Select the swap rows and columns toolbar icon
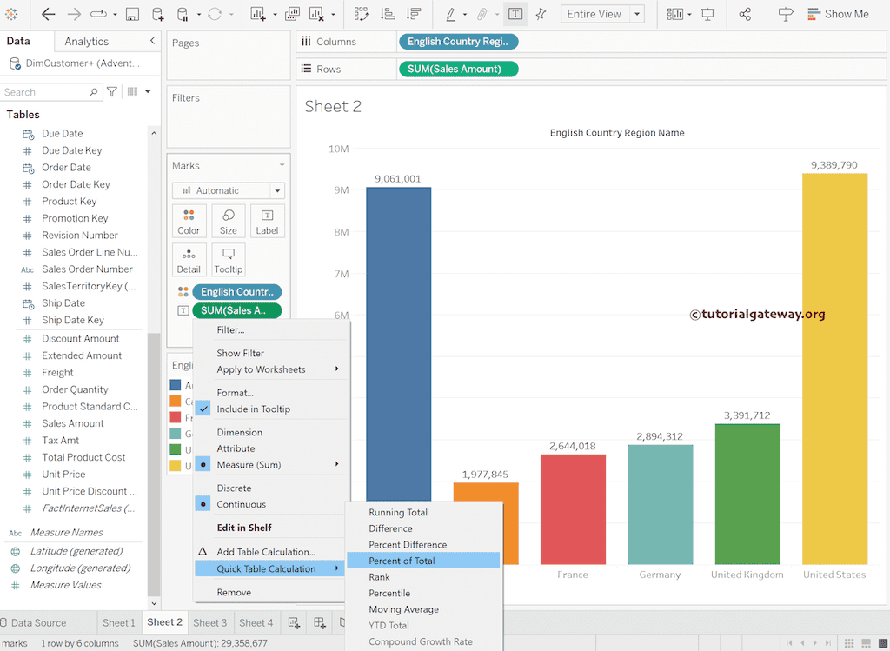The image size is (890, 651). (x=362, y=14)
